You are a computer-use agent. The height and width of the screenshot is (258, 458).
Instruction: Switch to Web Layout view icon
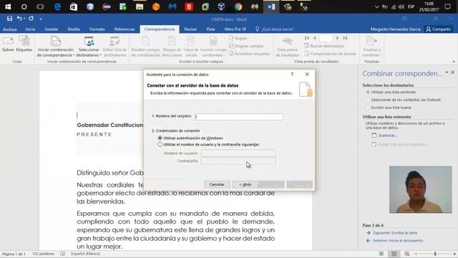[407, 254]
